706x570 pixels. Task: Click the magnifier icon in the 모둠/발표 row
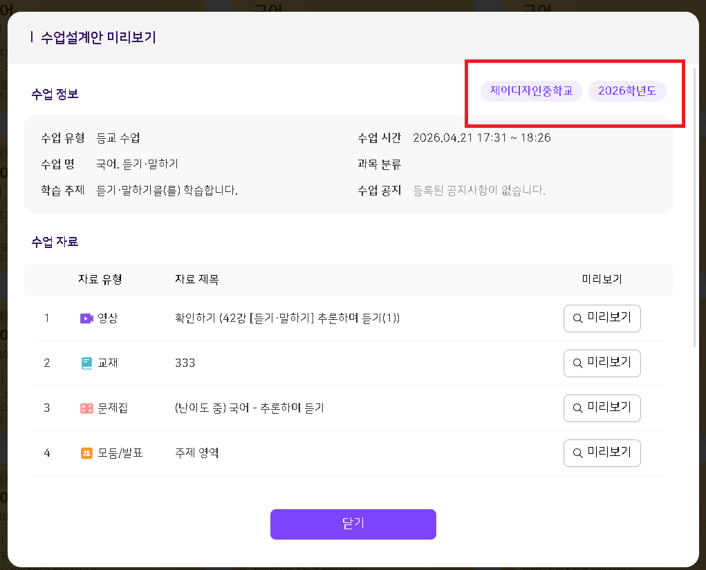tap(577, 453)
